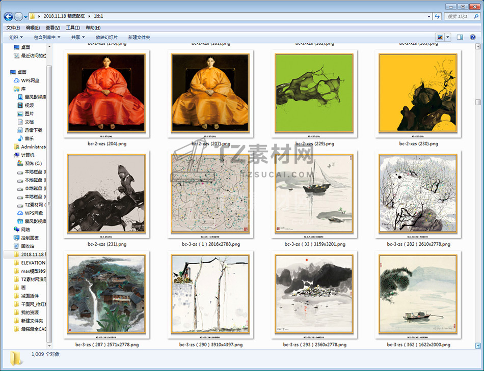Open Control Panel (控制面板) in sidebar
The height and width of the screenshot is (371, 484).
30,238
